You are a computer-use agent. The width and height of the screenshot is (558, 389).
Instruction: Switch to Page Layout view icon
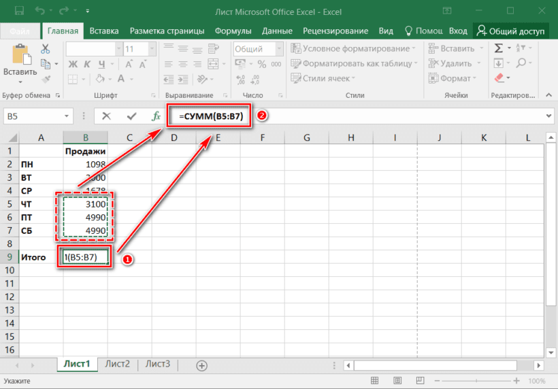(397, 381)
